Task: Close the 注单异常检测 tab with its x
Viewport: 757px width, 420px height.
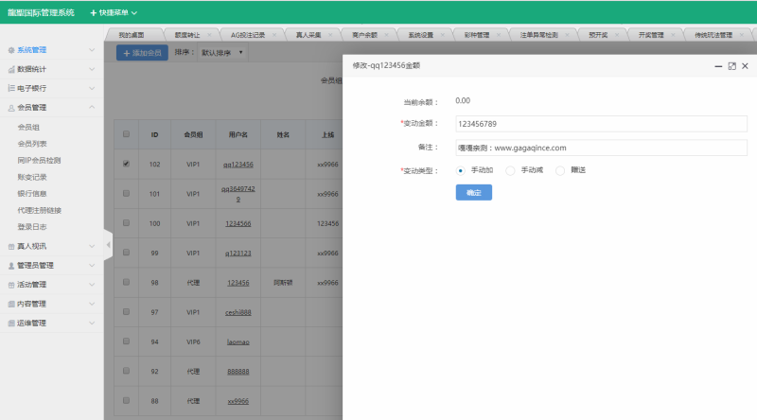Action: (567, 35)
